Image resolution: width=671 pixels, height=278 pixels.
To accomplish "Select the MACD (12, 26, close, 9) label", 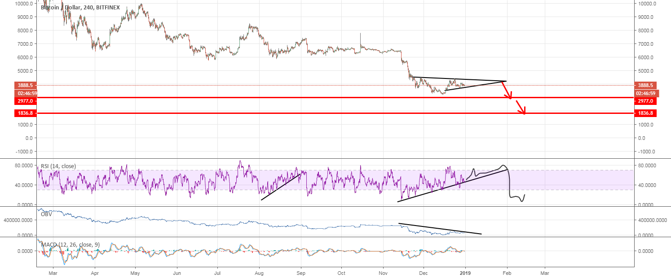I will (x=70, y=244).
